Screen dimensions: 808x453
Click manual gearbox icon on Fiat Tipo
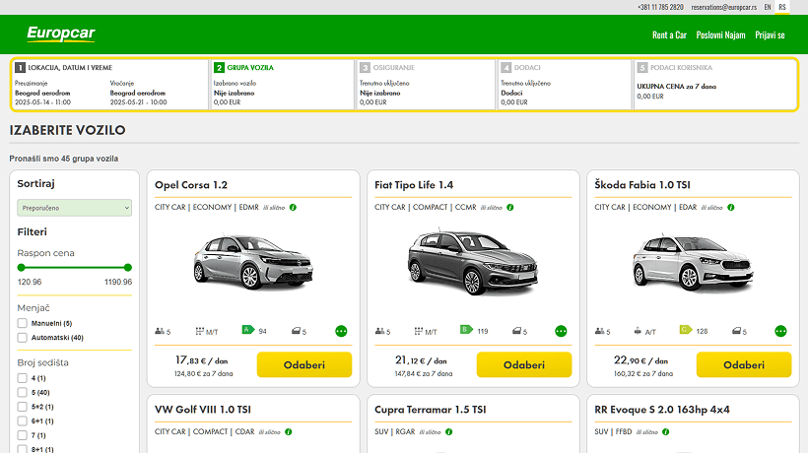(419, 331)
